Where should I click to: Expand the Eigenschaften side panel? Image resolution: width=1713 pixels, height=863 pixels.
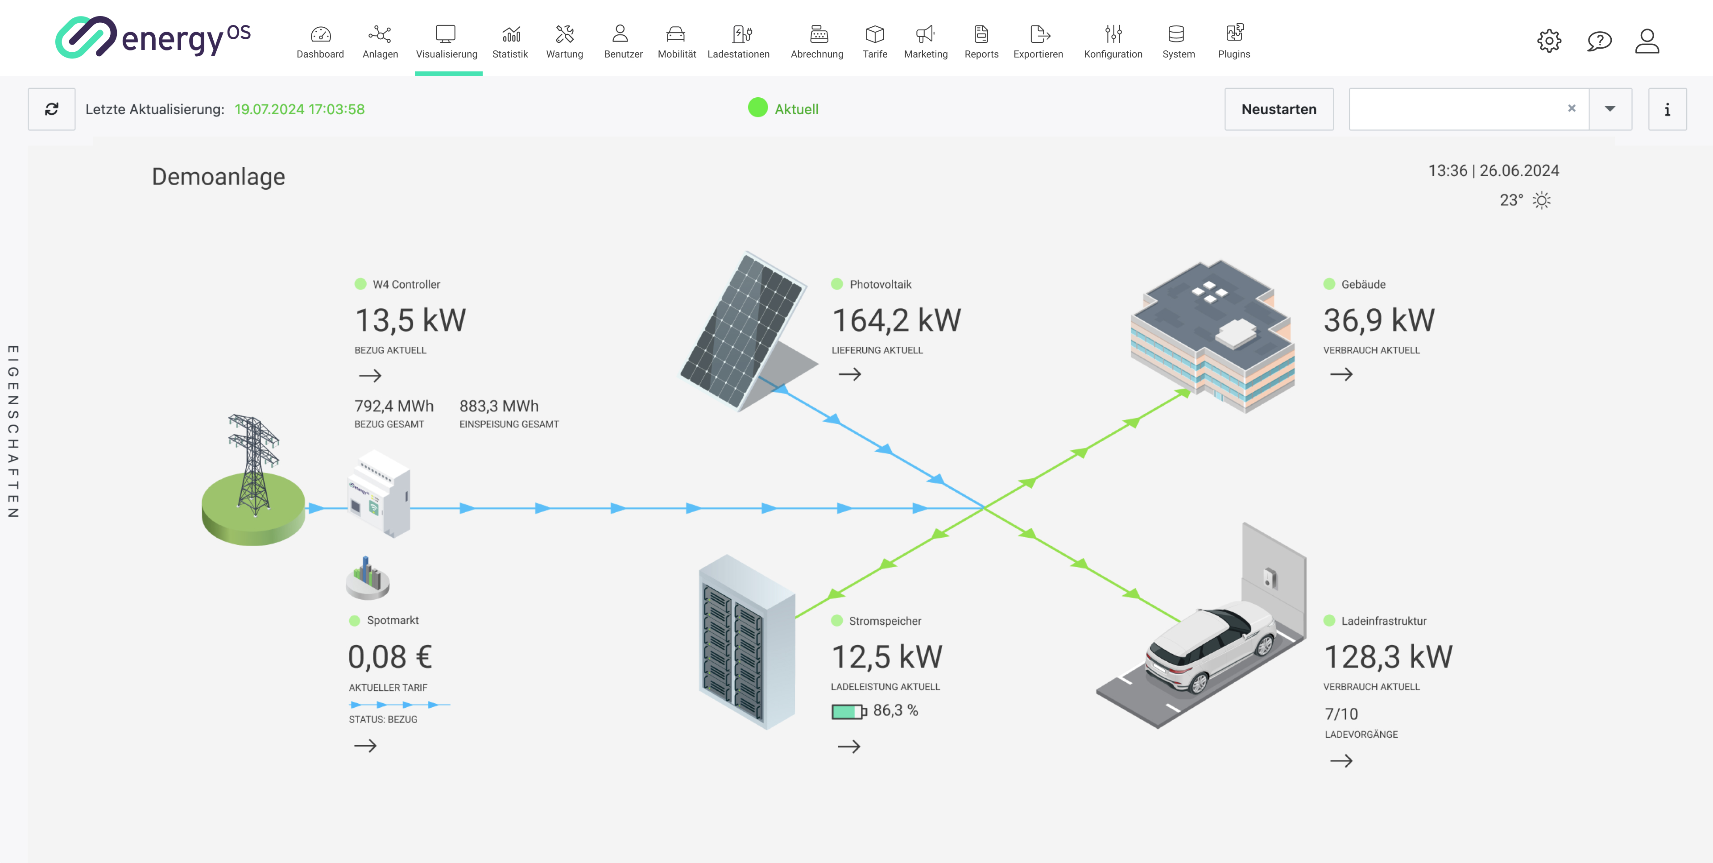click(12, 431)
